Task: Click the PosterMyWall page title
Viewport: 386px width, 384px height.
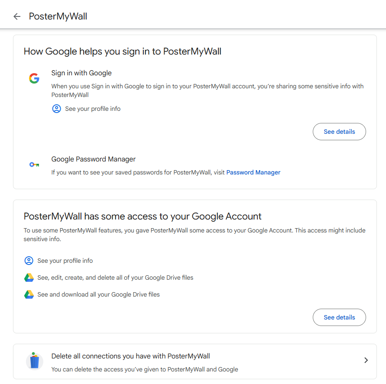Action: [x=58, y=16]
